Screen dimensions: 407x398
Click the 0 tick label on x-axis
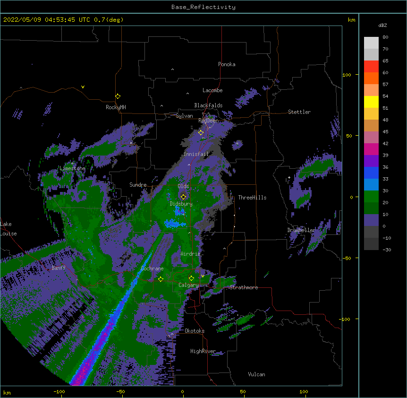(x=182, y=391)
